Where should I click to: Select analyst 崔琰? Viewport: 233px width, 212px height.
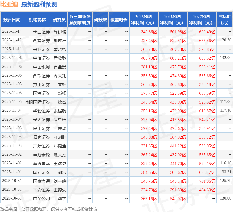point(62,128)
